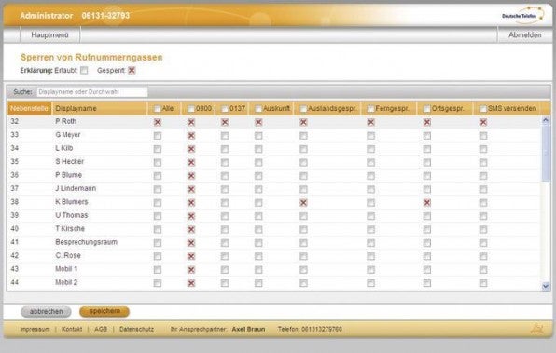Screen dimensions: 556x353
Task: Unblock Auslandsgespr. for K Blumers
Action: pyautogui.click(x=303, y=203)
